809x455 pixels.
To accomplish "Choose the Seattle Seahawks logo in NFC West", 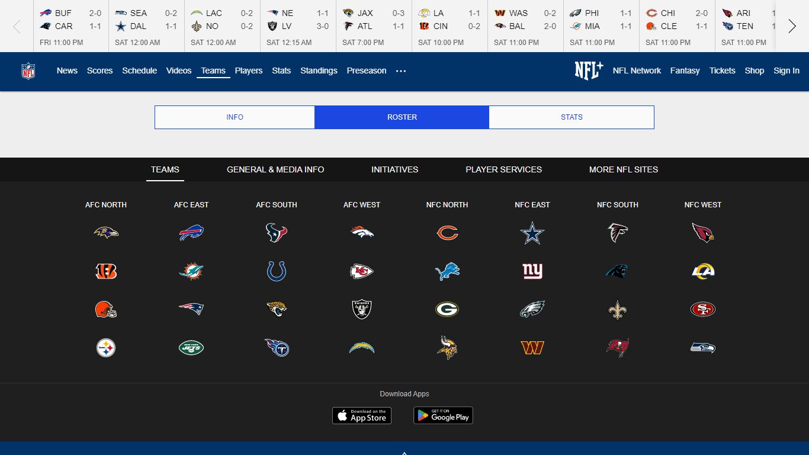I will [x=703, y=348].
